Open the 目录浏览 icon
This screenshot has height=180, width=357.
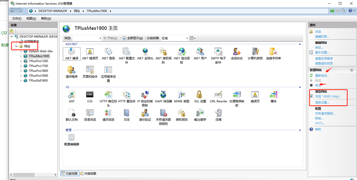[x=90, y=115]
